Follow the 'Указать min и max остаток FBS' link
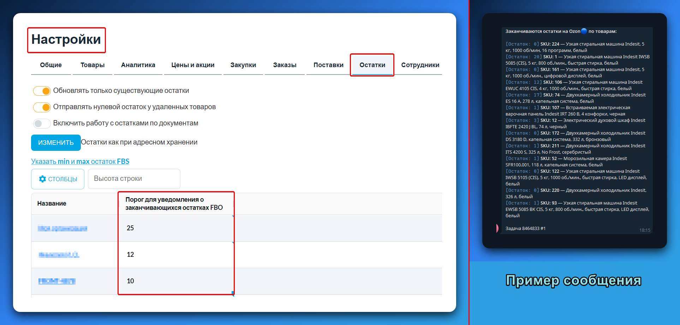680x325 pixels. click(x=80, y=161)
